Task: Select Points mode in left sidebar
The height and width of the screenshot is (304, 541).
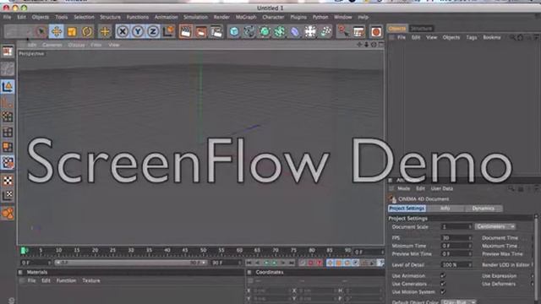Action: 8,117
